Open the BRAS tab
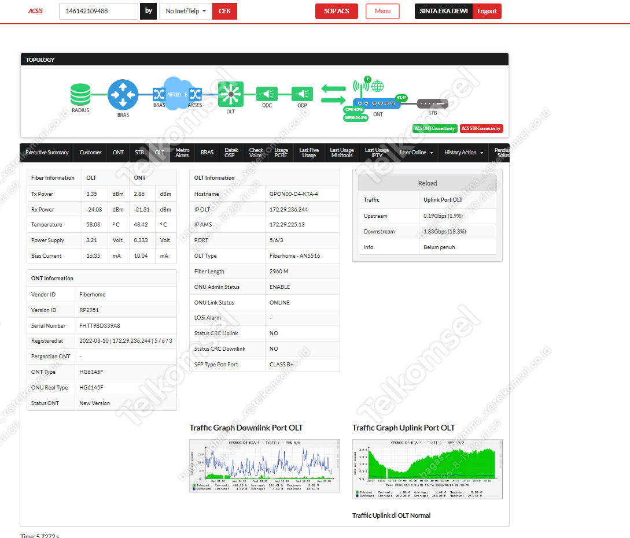Screen dimensions: 630x538 coord(207,153)
